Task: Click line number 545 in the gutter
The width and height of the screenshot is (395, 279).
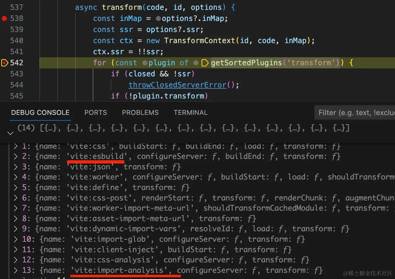Action: [17, 96]
